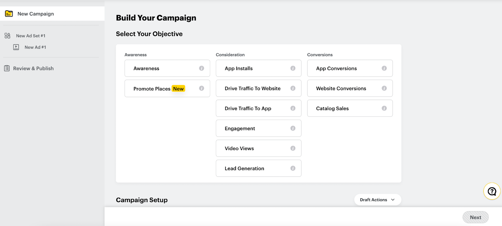This screenshot has height=226, width=502.
Task: Pick the Drive Traffic To App objective
Action: pos(259,108)
